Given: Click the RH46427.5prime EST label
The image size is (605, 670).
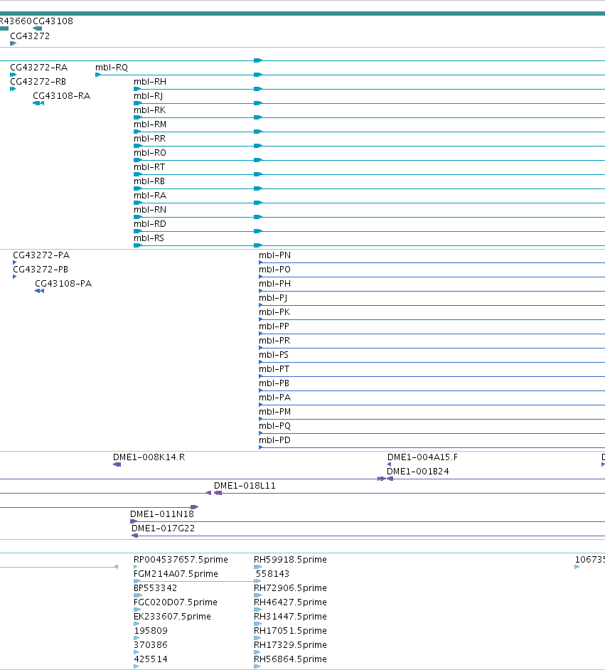Looking at the screenshot, I should (290, 602).
